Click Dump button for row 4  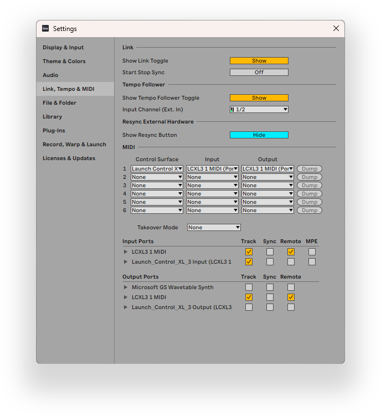coord(310,194)
